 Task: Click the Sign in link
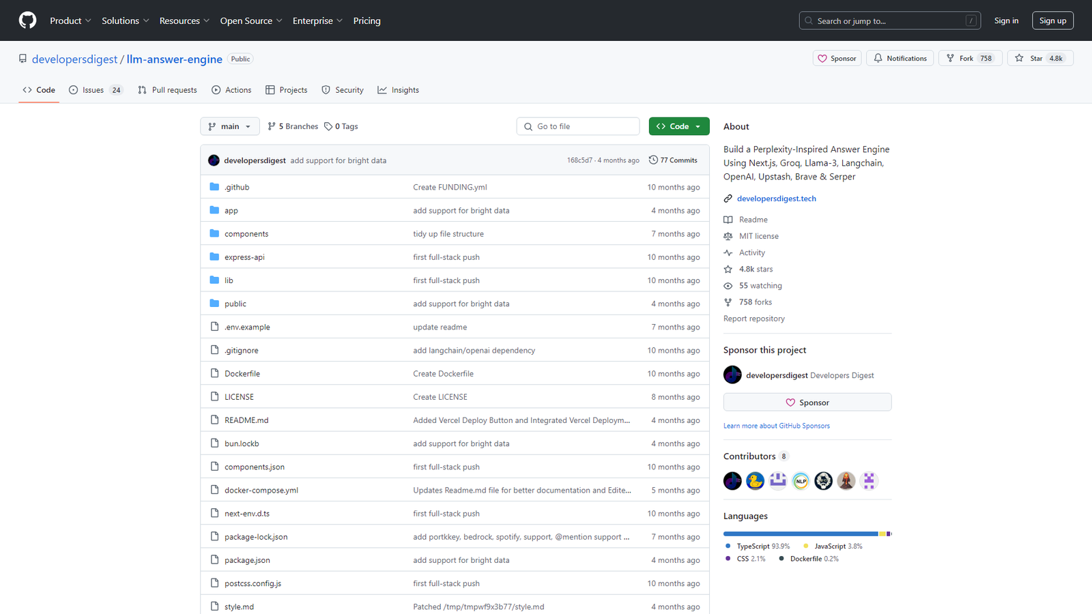(x=1006, y=20)
